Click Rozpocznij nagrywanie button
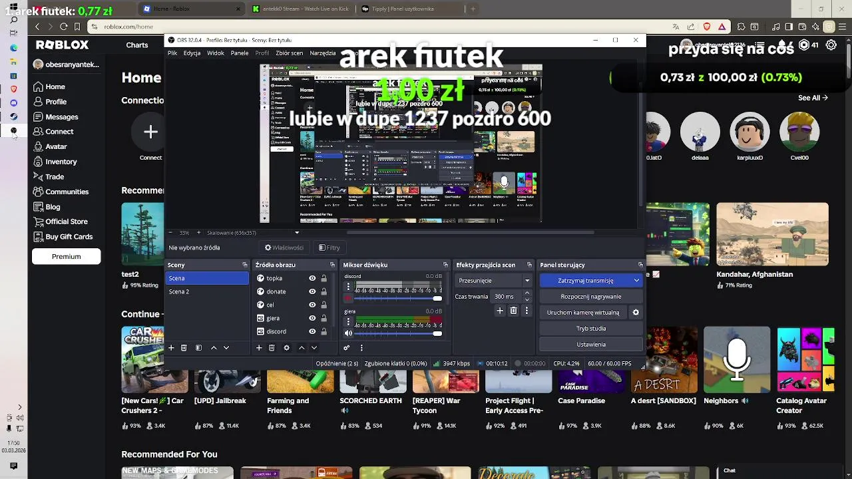 click(x=591, y=297)
